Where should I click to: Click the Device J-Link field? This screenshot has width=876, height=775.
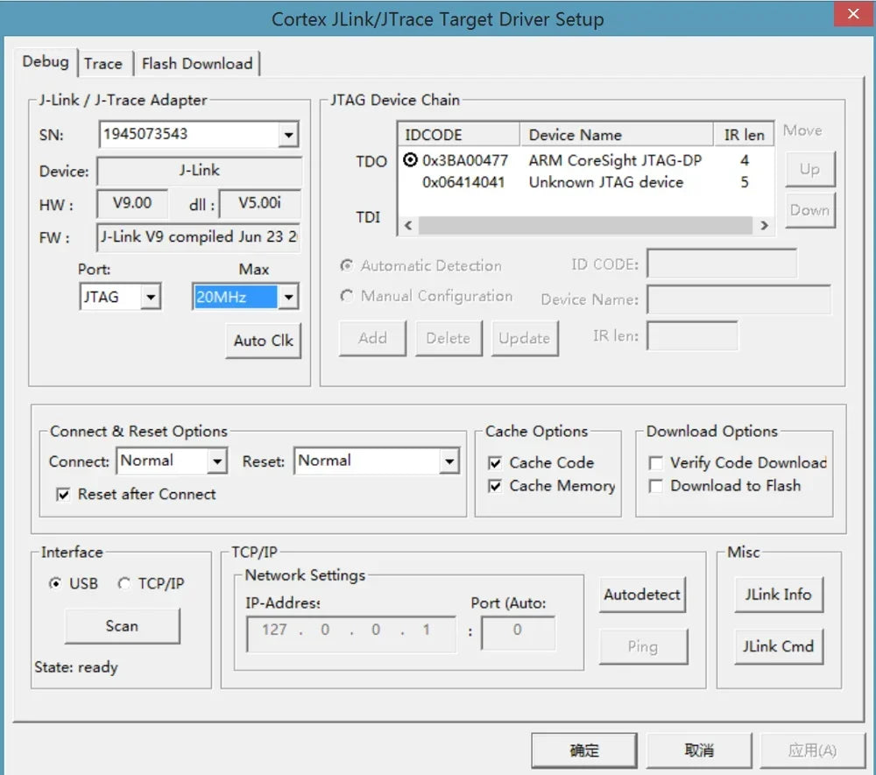click(200, 171)
